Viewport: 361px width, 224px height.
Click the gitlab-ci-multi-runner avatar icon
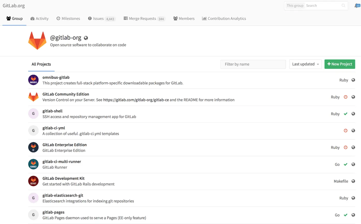coord(33,164)
